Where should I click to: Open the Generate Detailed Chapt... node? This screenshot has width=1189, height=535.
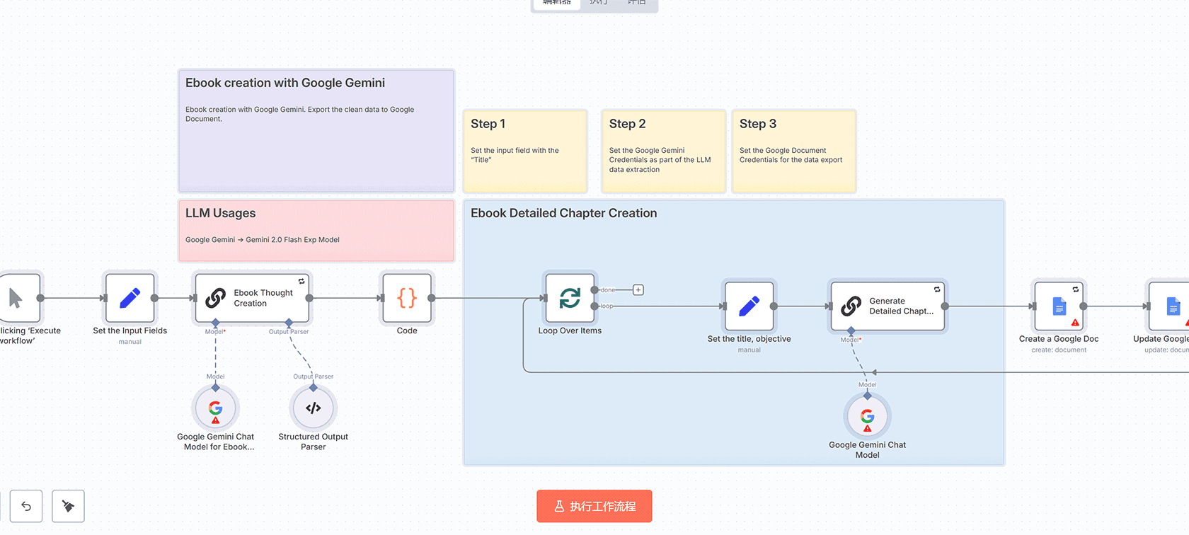coord(888,306)
